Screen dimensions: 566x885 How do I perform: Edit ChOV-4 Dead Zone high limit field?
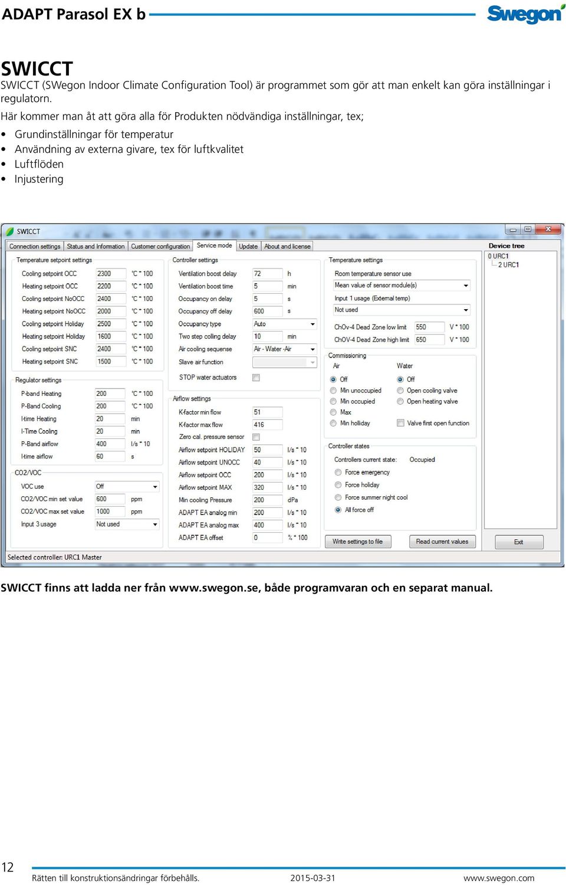pos(429,340)
